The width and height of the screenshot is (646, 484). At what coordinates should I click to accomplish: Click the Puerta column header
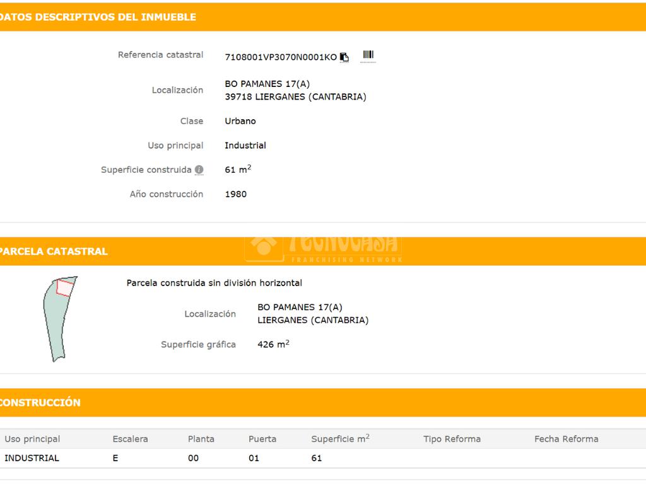coord(262,439)
